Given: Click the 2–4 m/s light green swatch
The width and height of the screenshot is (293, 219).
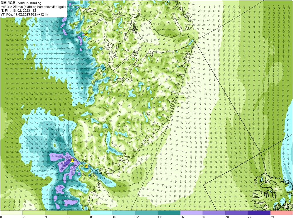Looking at the screenshot, I should coord(34,213).
